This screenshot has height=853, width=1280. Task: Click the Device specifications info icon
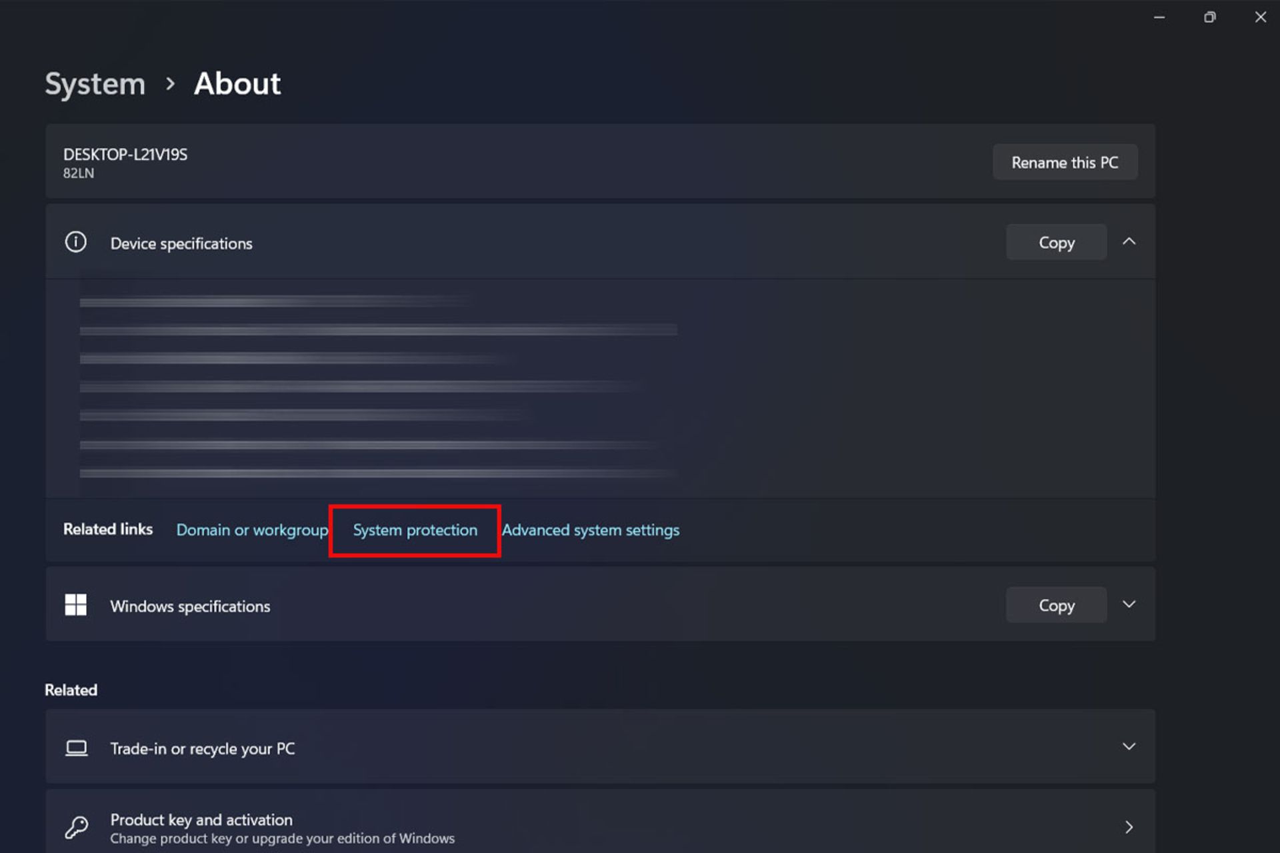pos(75,243)
